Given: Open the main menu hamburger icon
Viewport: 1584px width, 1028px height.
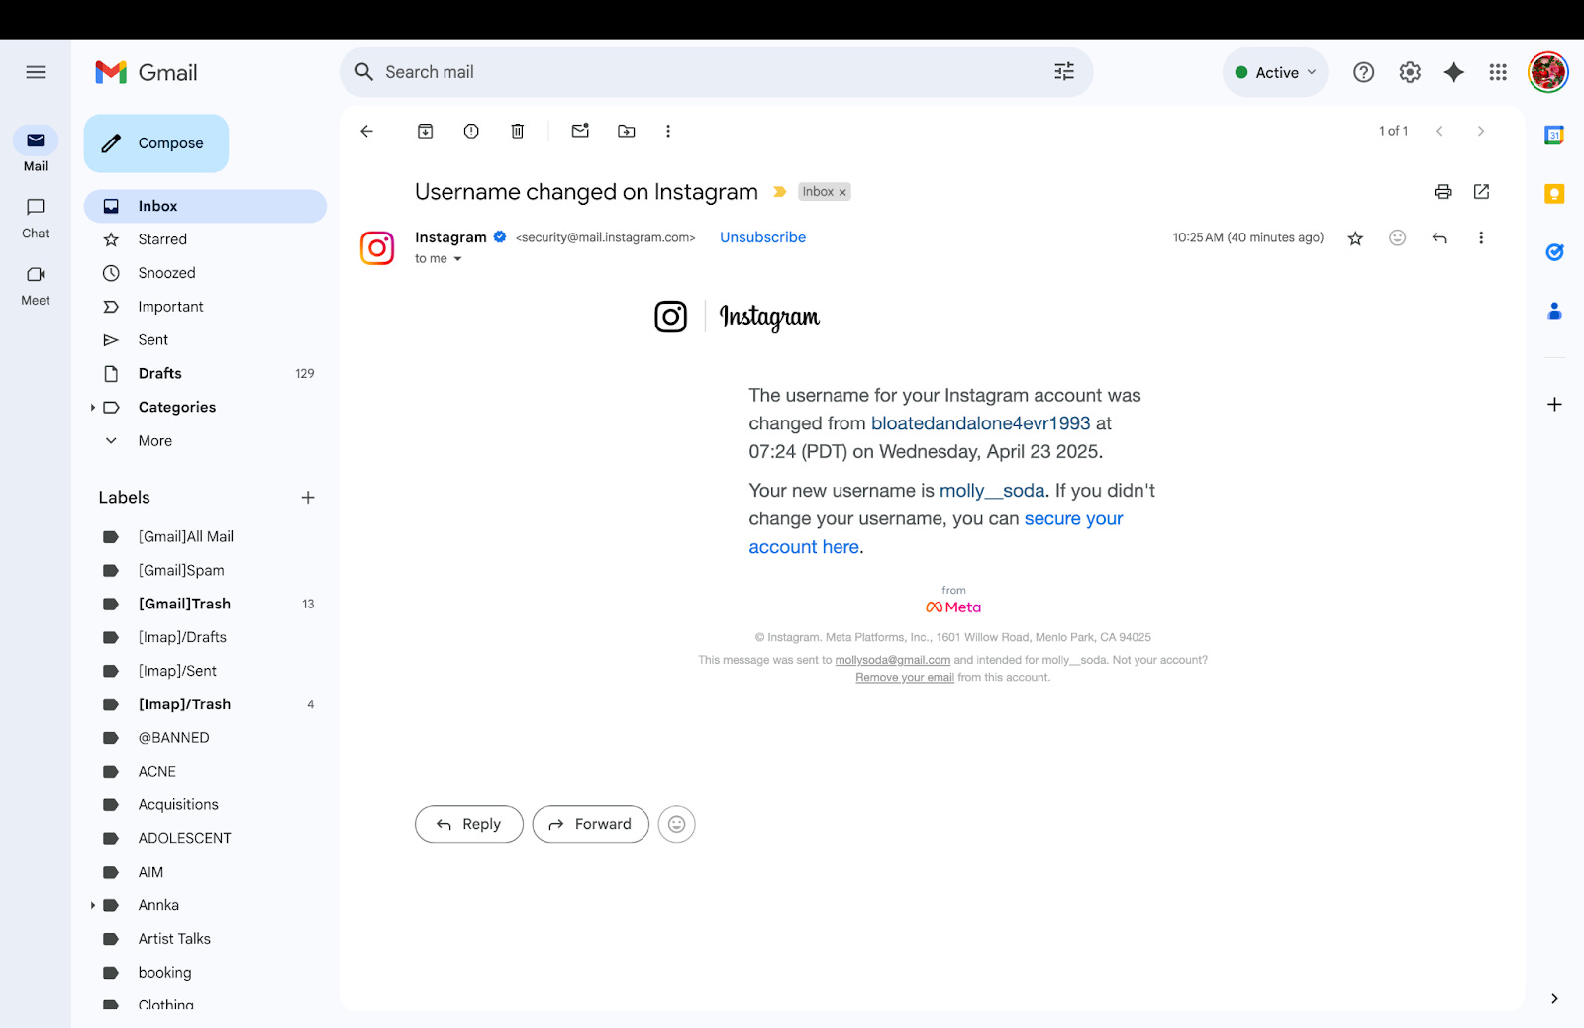Looking at the screenshot, I should tap(36, 72).
